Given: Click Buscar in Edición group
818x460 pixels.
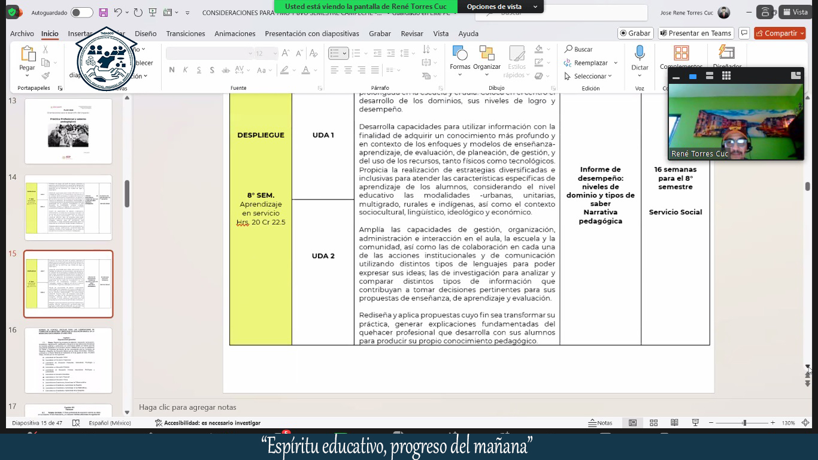Looking at the screenshot, I should (578, 49).
